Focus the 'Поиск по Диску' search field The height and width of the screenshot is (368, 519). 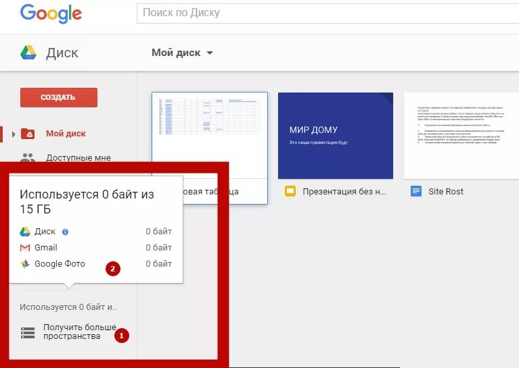tap(328, 14)
